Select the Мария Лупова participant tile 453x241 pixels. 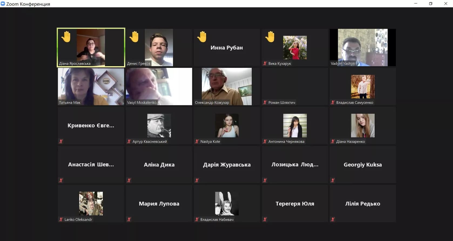(159, 203)
